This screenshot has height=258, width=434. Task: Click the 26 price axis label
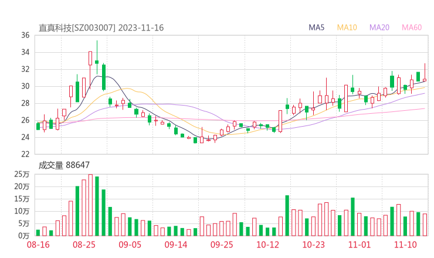point(25,120)
